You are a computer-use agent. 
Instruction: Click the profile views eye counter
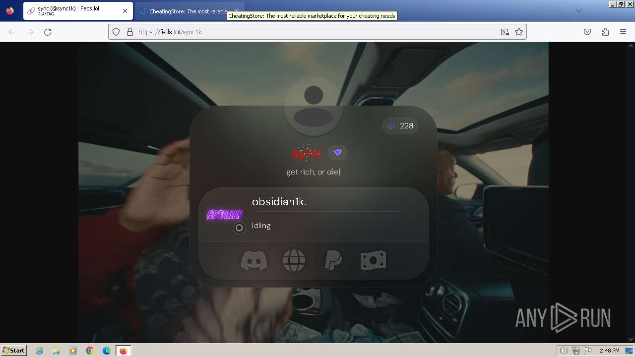click(x=400, y=125)
